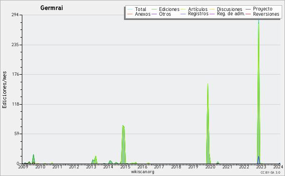The width and height of the screenshot is (285, 176).
Task: Click the blue Registros spike near 2023
Action: pos(258,160)
